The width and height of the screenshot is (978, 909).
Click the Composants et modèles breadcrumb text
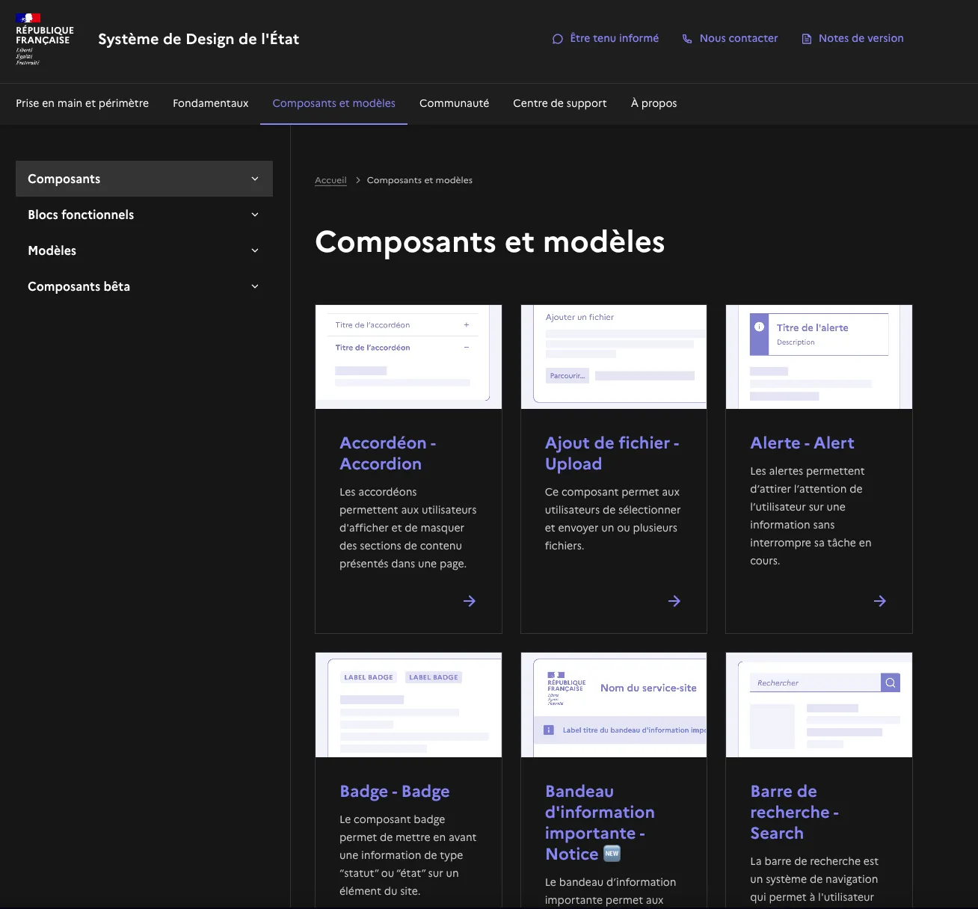coord(419,180)
